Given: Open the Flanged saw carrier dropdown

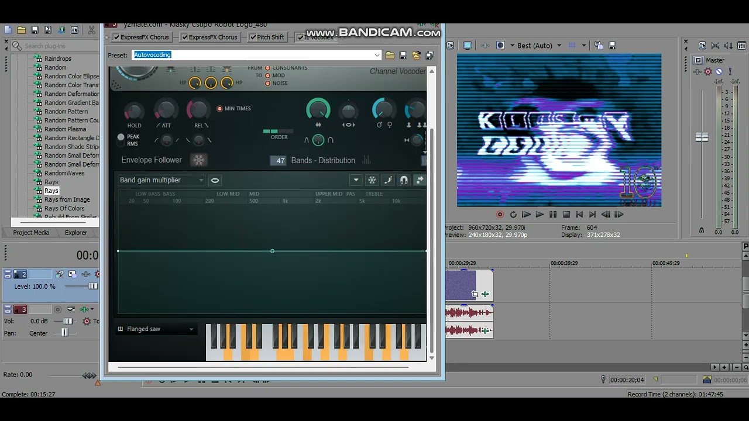Looking at the screenshot, I should tap(191, 329).
